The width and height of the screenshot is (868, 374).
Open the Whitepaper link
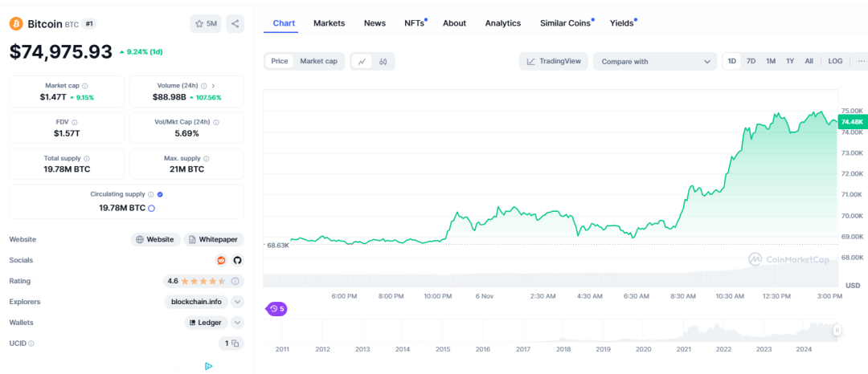click(x=213, y=239)
